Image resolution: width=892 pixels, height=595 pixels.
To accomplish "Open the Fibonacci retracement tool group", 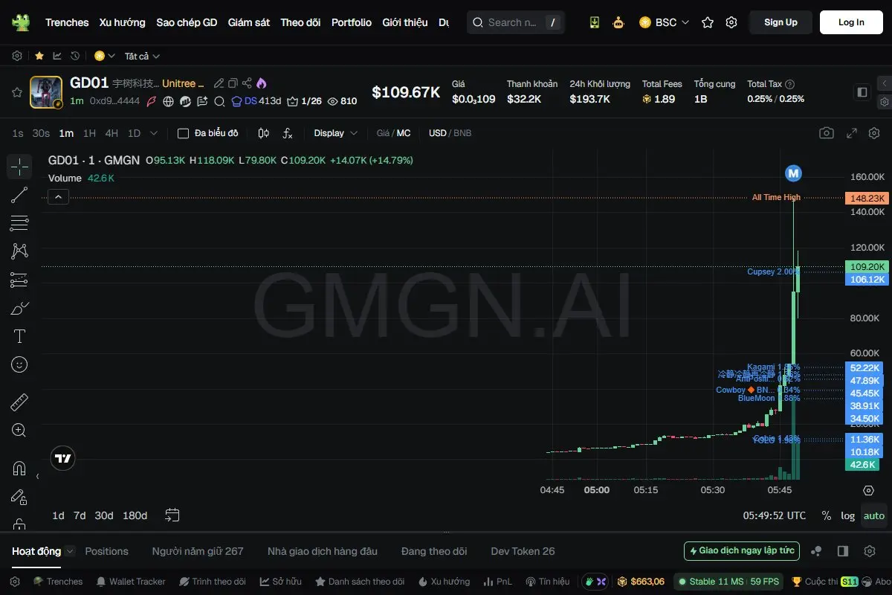I will point(19,223).
